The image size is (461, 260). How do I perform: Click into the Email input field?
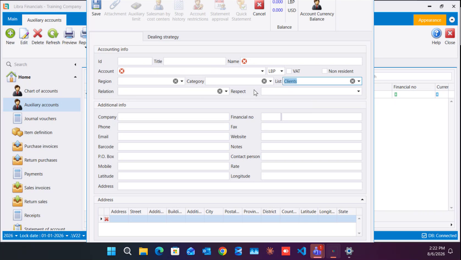[173, 137]
